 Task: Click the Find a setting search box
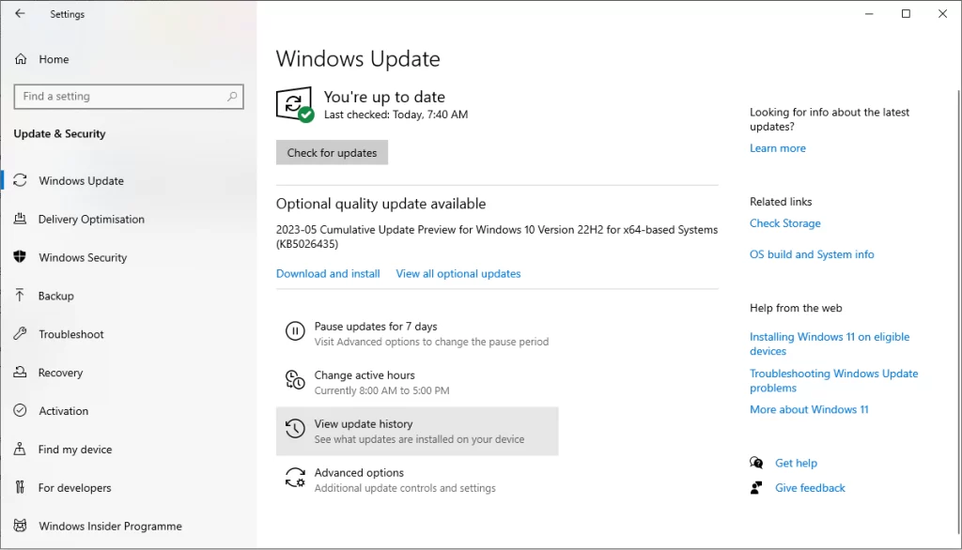[129, 97]
